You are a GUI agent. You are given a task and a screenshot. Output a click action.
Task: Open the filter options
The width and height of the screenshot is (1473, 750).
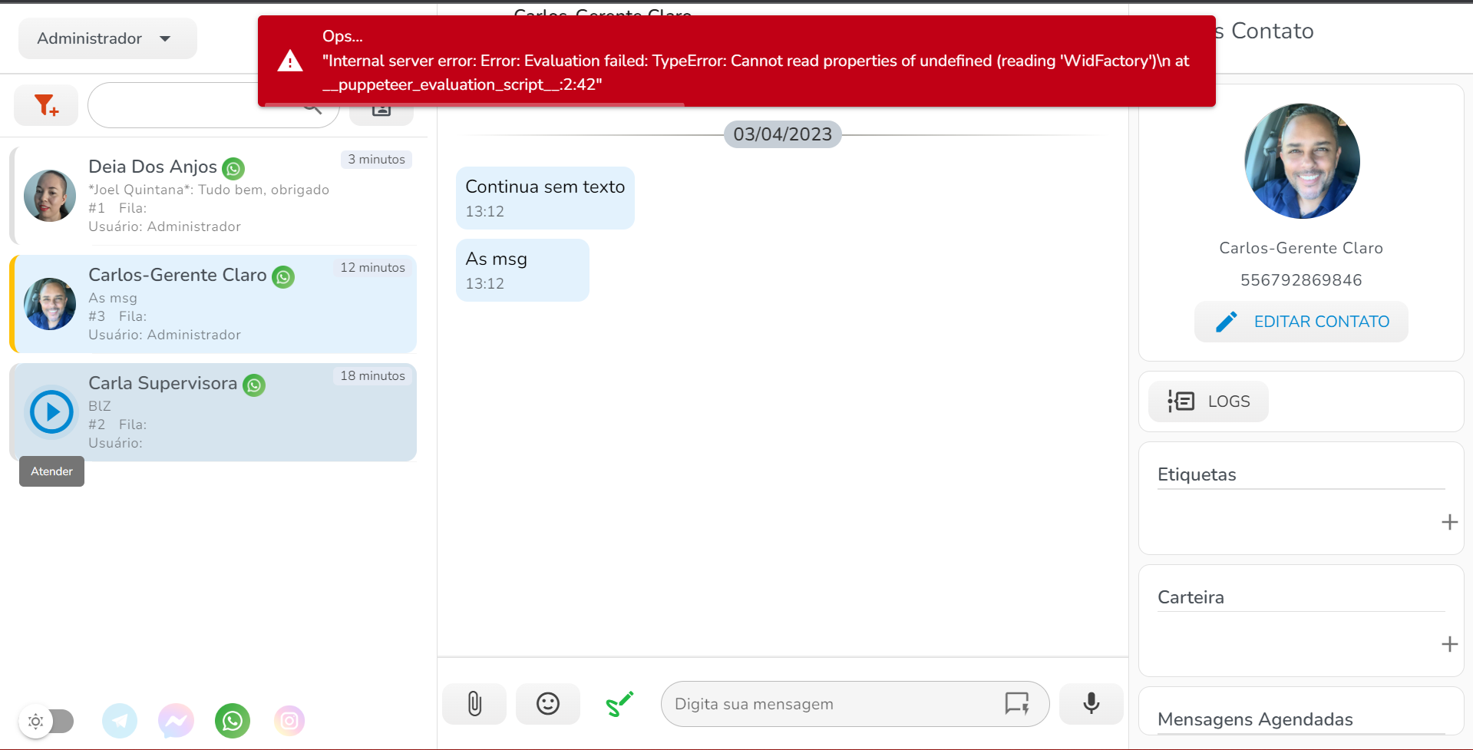coord(45,105)
